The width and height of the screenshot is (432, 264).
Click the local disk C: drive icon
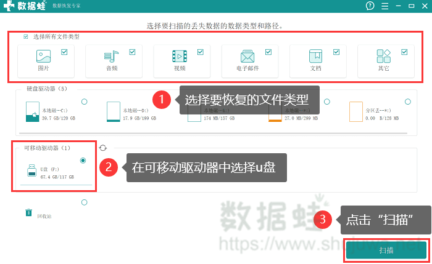coord(32,111)
